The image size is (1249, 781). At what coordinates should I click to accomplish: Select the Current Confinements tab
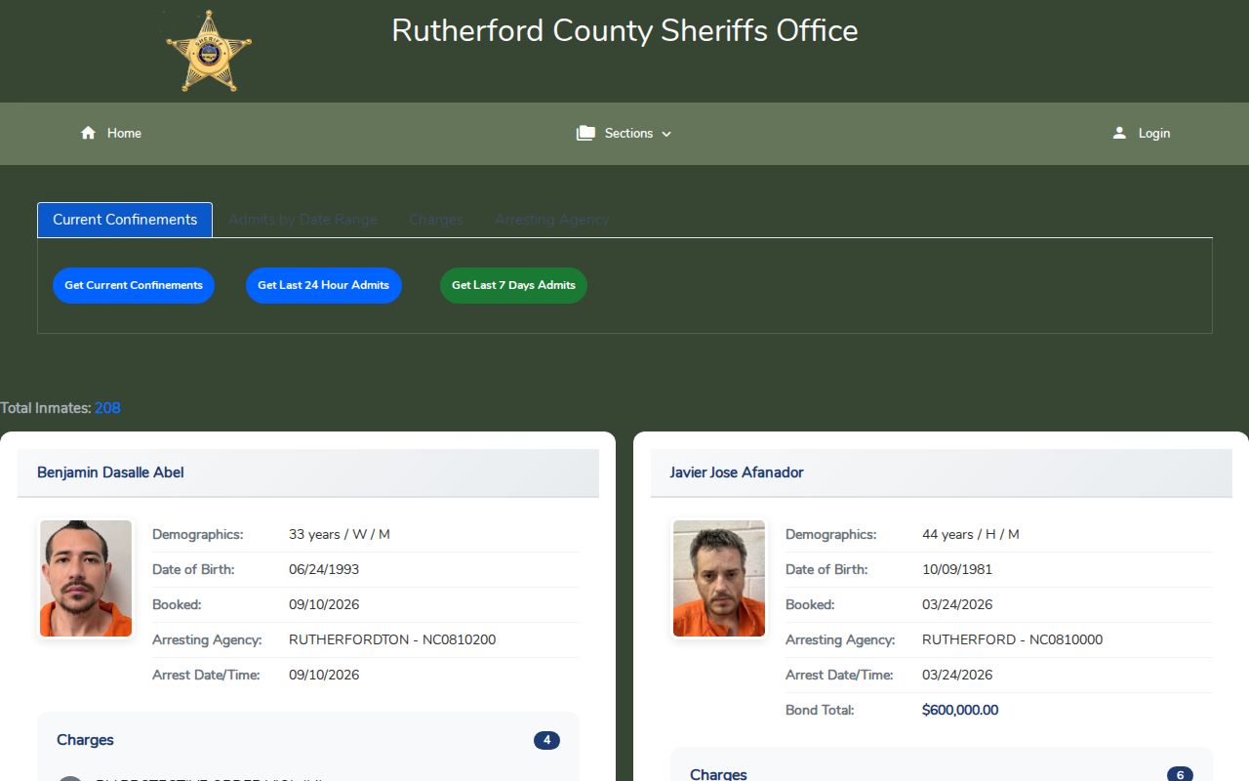coord(125,220)
